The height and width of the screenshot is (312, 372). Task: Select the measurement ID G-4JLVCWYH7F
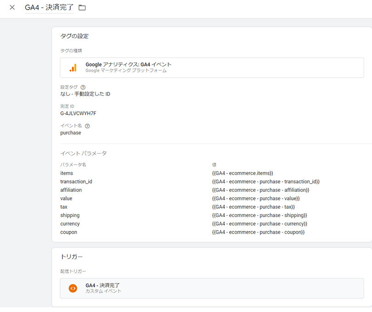(78, 113)
